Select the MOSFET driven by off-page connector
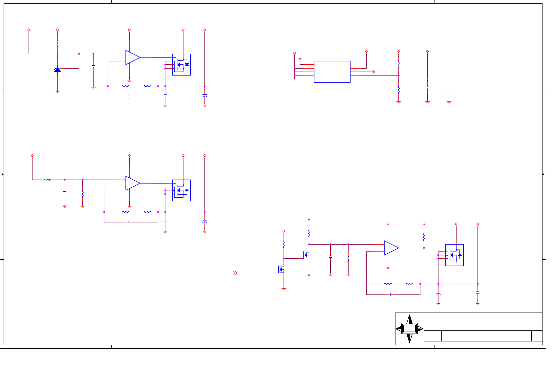Viewport: 553px width, 391px height. [x=281, y=269]
